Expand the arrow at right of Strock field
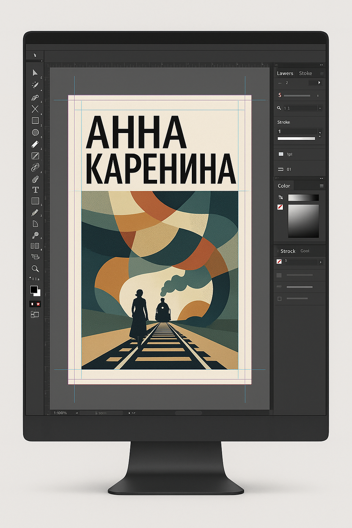352x528 pixels. (x=320, y=262)
